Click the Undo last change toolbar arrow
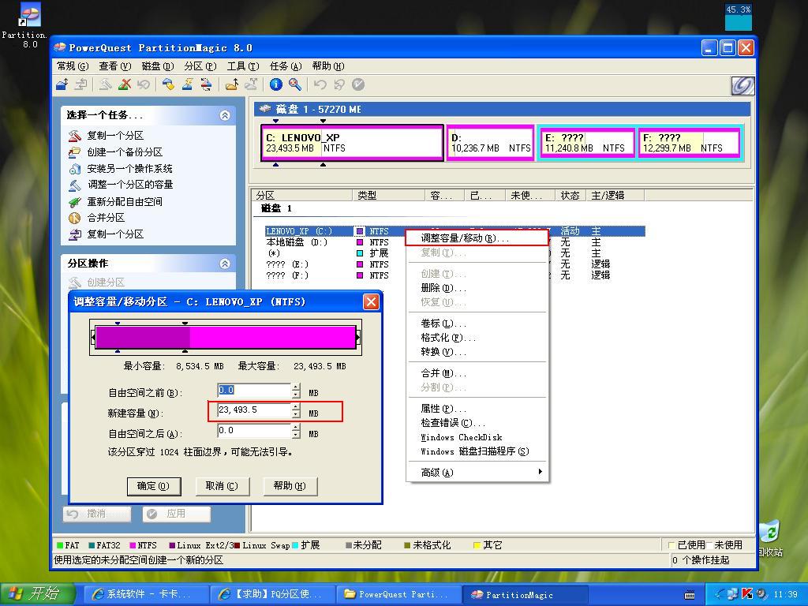 (320, 84)
